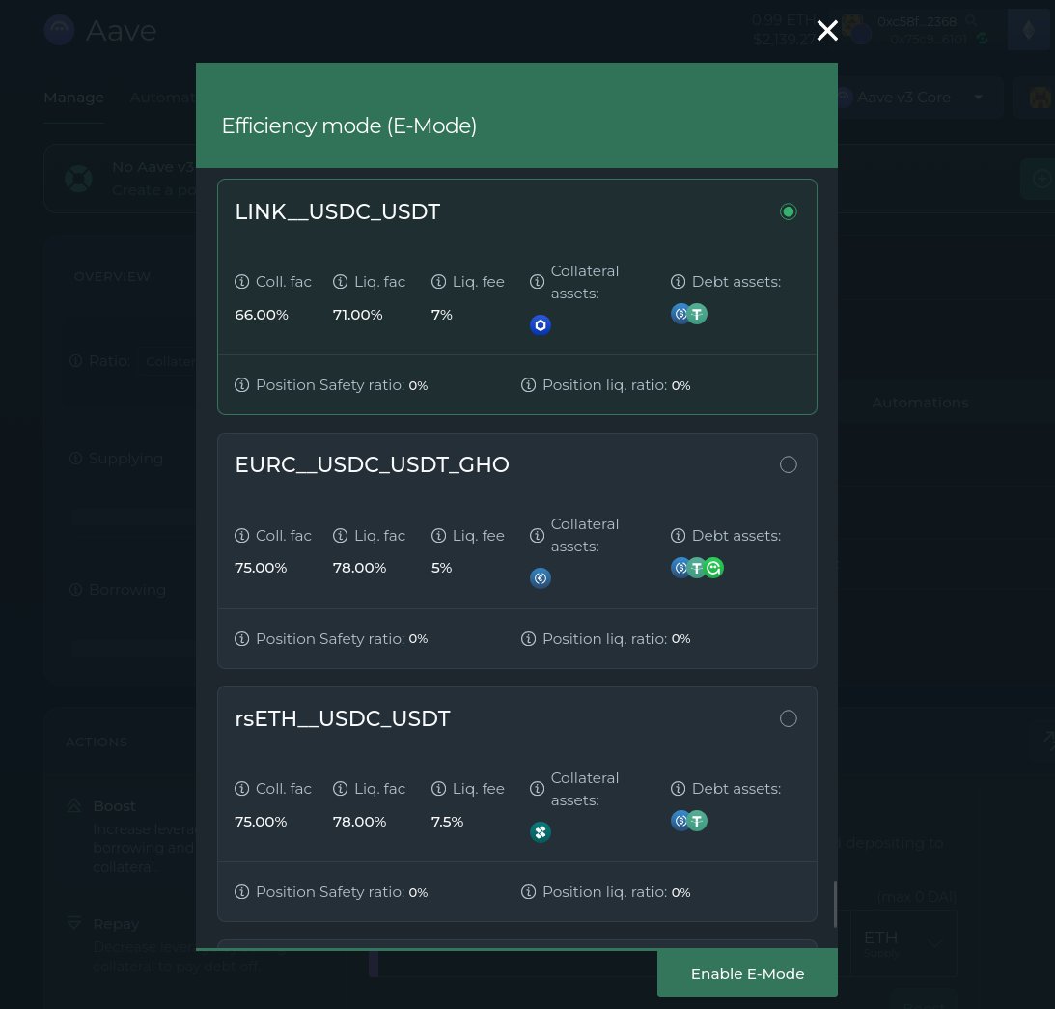Click info icon beside Position Safety ratio in rsETH card
The image size is (1055, 1009).
242,892
